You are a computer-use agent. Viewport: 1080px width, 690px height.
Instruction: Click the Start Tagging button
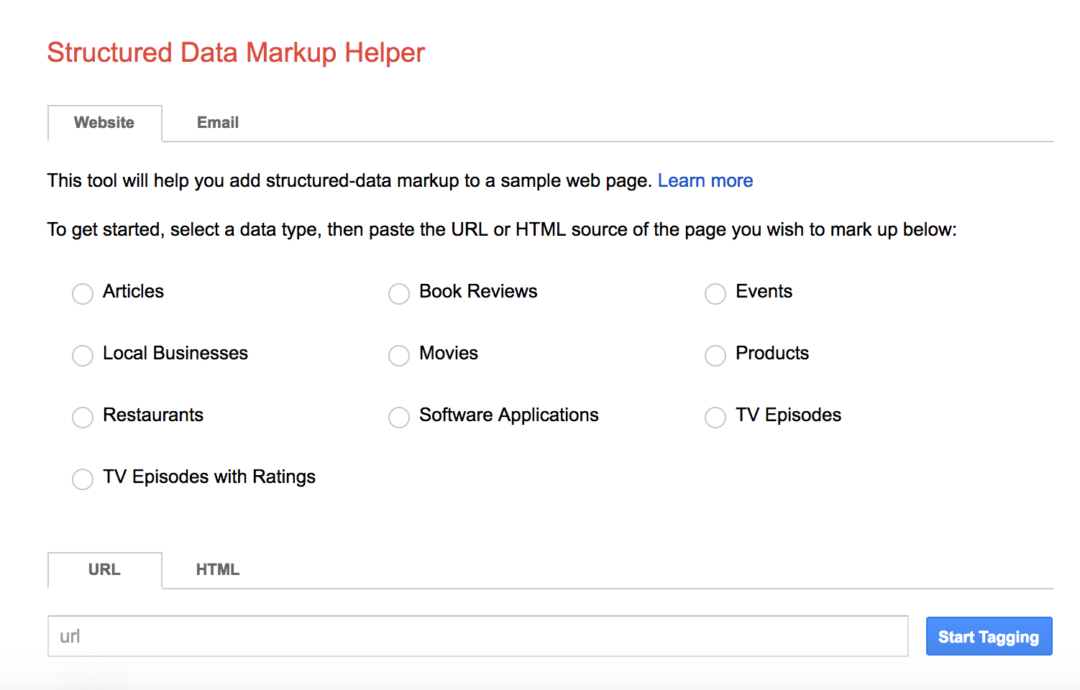989,636
